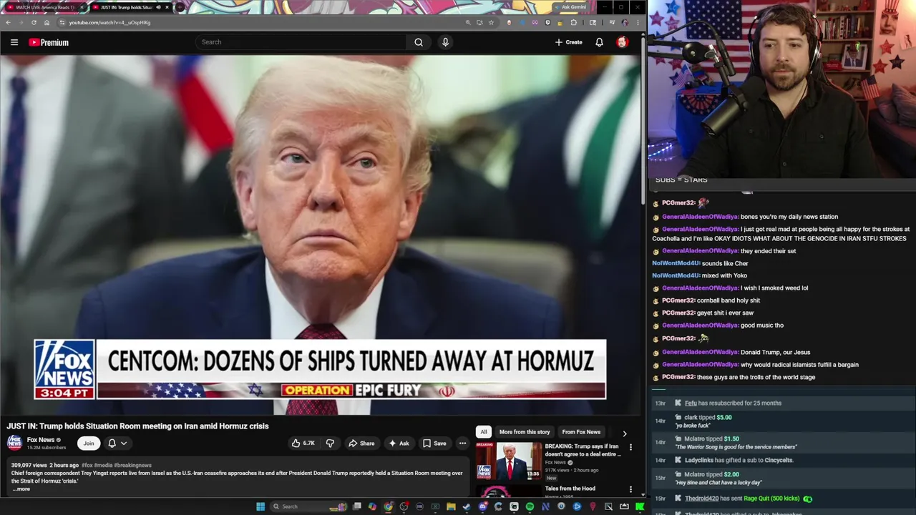The image size is (916, 515).
Task: Open the Tales from the Hood thumbnail
Action: [x=509, y=491]
